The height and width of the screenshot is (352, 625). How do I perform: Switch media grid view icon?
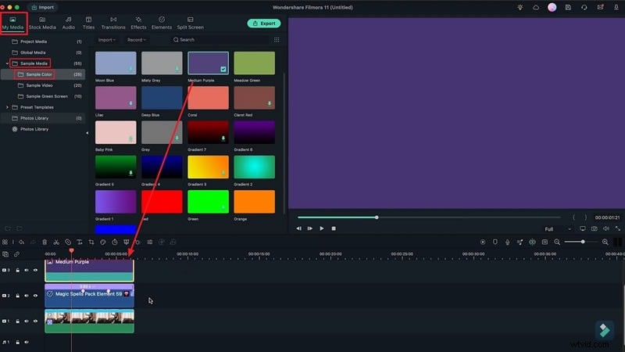[x=277, y=40]
